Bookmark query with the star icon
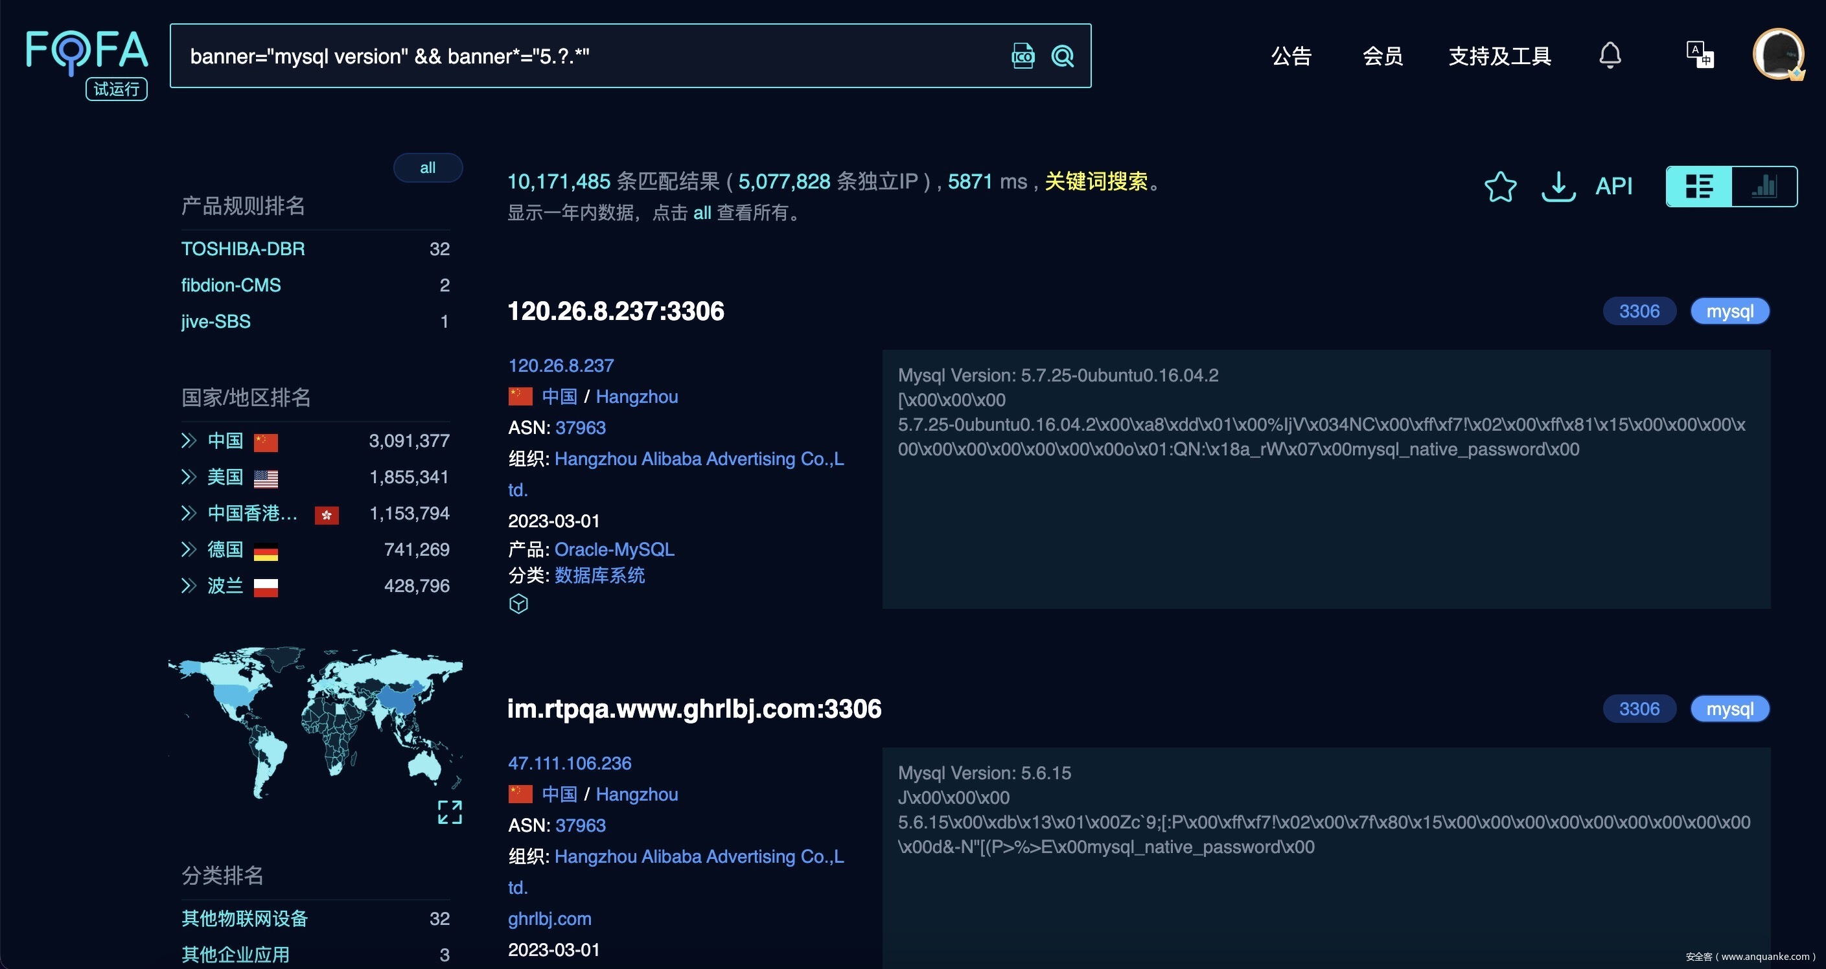 (1500, 187)
